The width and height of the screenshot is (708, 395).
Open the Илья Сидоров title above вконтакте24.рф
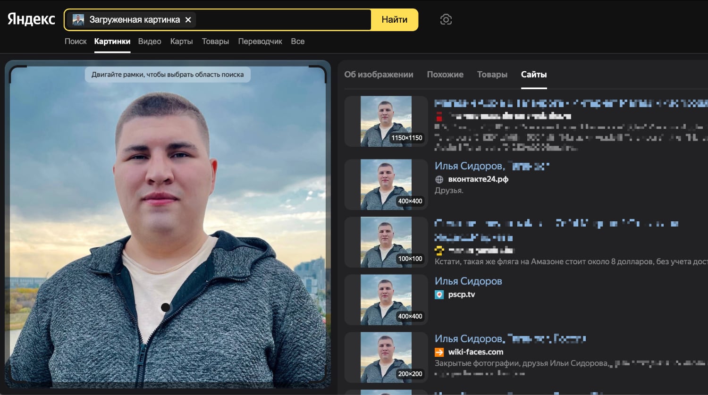pos(492,166)
